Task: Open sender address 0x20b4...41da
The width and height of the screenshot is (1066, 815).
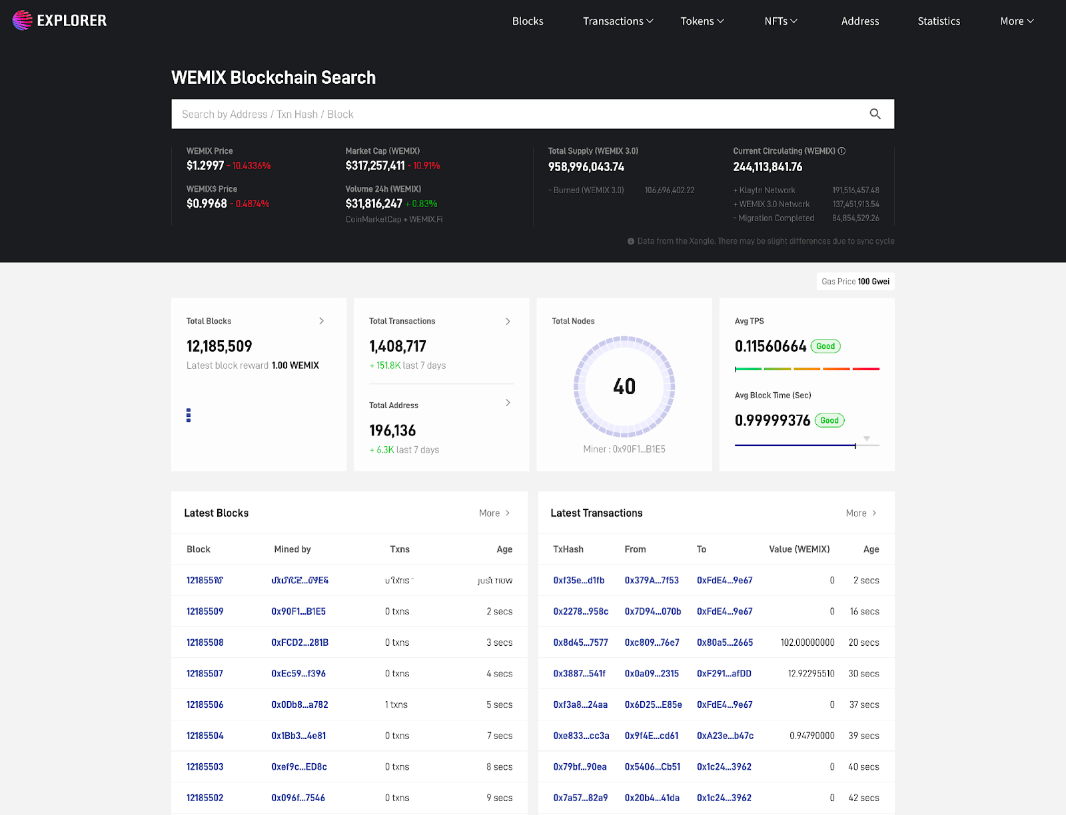Action: pos(652,798)
